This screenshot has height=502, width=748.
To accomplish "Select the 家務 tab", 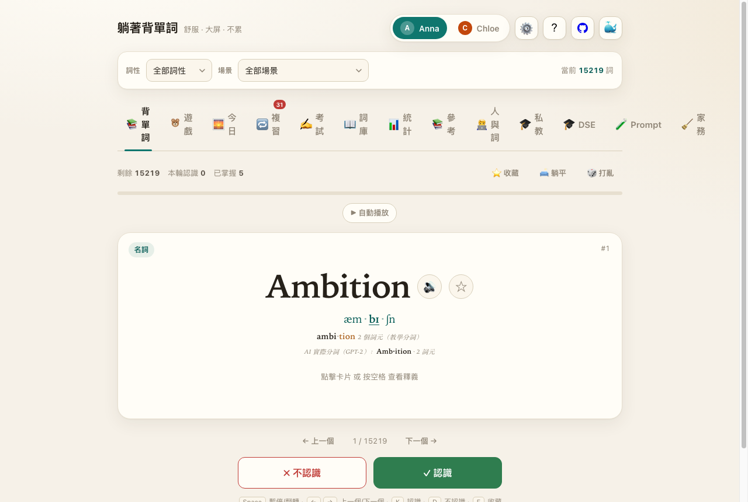I will 694,124.
